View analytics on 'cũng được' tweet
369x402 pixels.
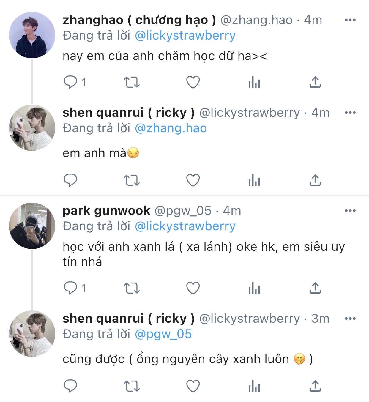254,387
